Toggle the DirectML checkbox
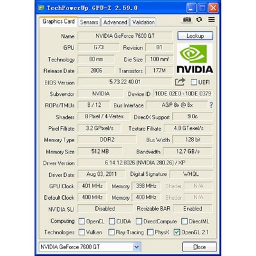Screen dimensions: 256x256 click(184, 221)
